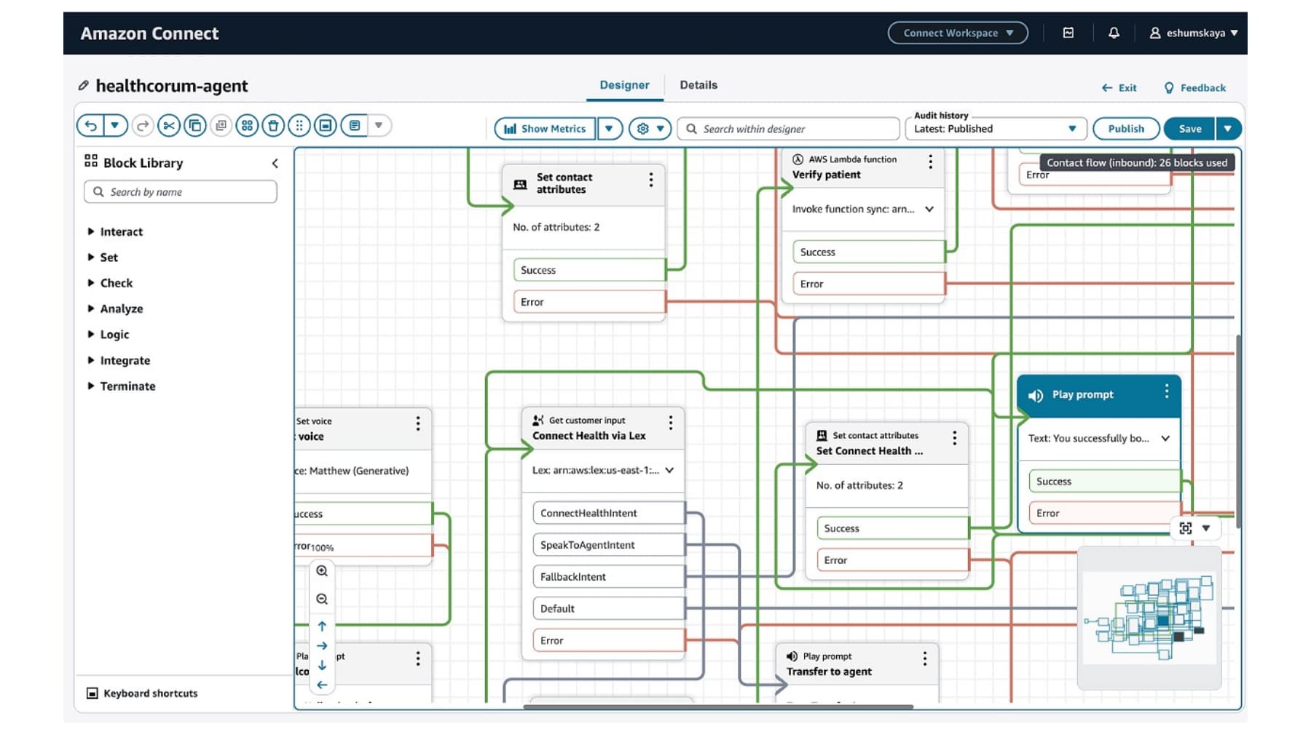The height and width of the screenshot is (737, 1311).
Task: Click the zoom in magnifier icon
Action: (322, 572)
